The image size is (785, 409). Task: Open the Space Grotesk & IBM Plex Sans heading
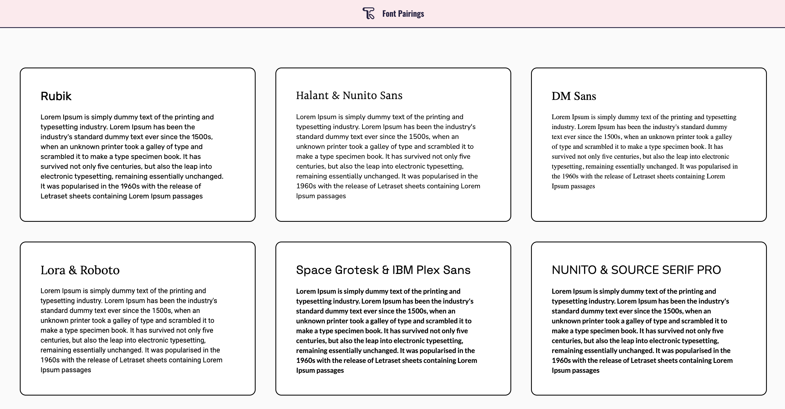383,270
